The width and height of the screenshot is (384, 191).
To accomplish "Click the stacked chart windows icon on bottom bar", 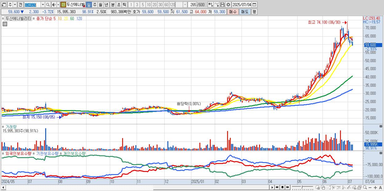I will pos(359,187).
